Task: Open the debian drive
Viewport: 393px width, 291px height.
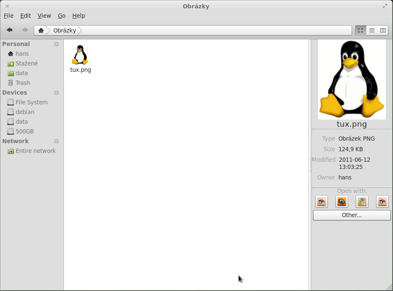Action: pos(21,112)
